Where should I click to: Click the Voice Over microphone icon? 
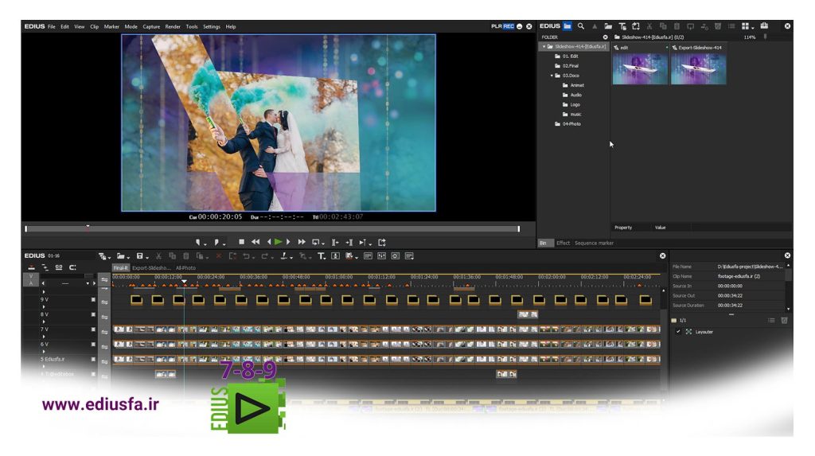pyautogui.click(x=335, y=255)
